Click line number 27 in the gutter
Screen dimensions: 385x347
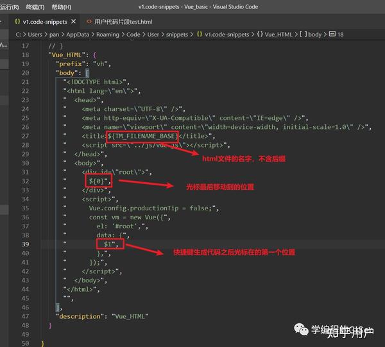tap(25, 136)
